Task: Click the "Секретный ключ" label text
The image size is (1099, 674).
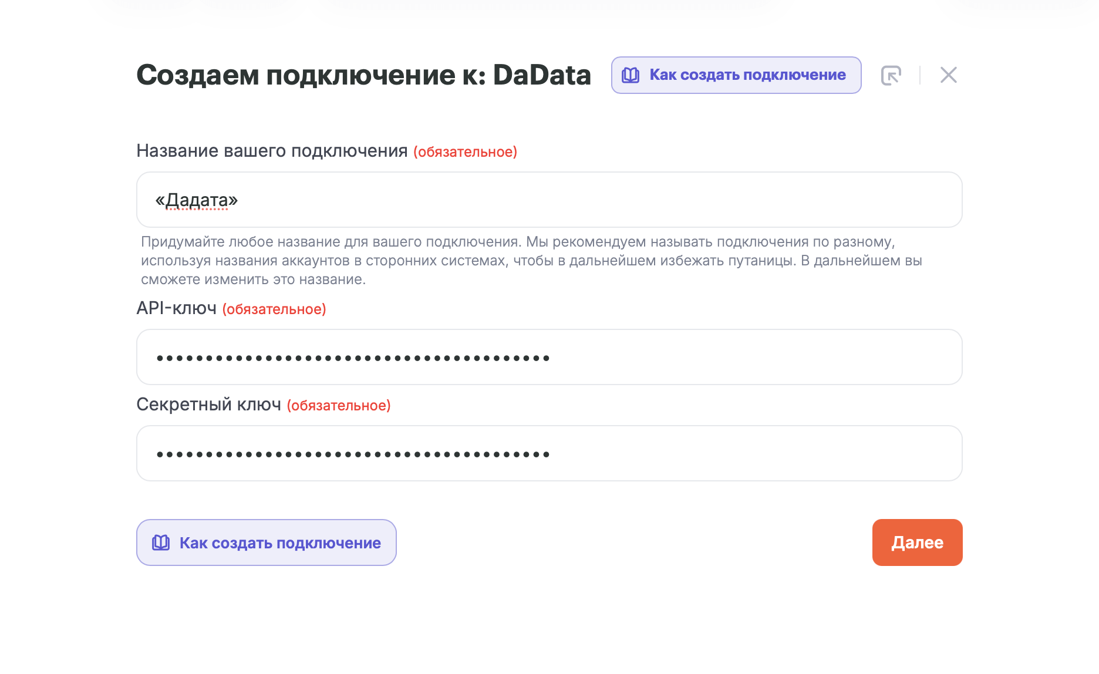Action: [209, 405]
